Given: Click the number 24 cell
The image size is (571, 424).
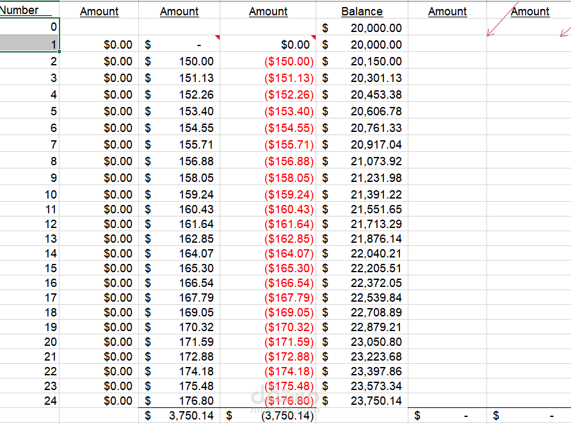Looking at the screenshot, I should pos(29,401).
